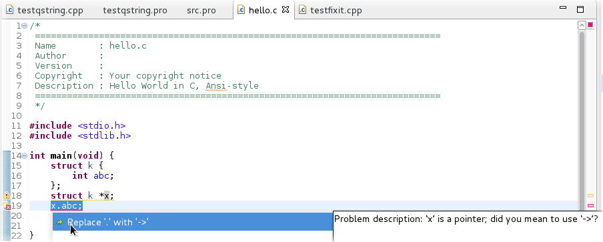Click the 'Name : hello.c' comment line
603x242 pixels.
(90, 46)
